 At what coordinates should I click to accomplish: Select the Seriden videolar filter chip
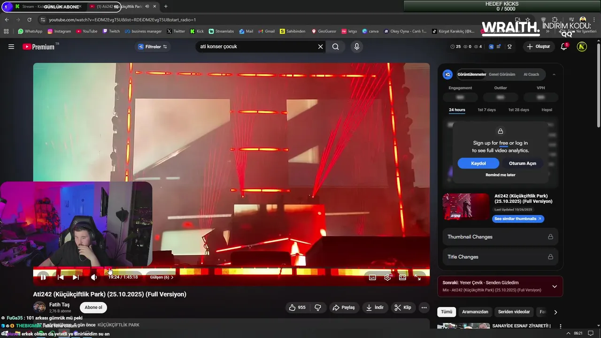(x=514, y=312)
